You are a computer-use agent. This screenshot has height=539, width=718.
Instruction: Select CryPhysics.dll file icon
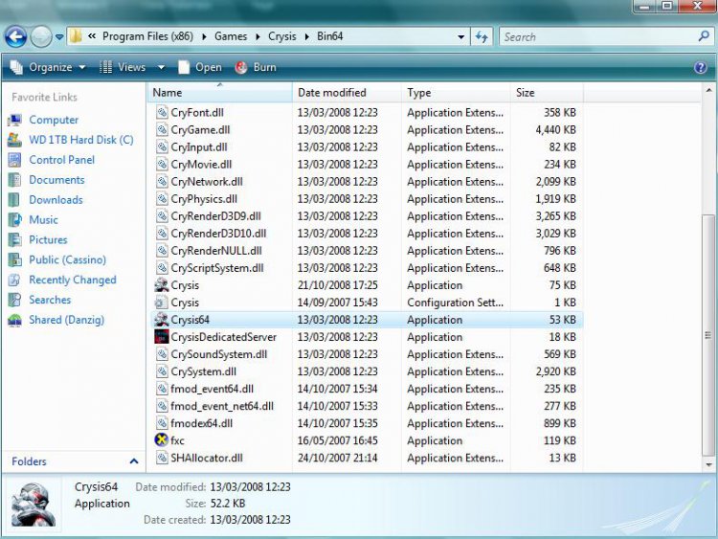(x=162, y=199)
